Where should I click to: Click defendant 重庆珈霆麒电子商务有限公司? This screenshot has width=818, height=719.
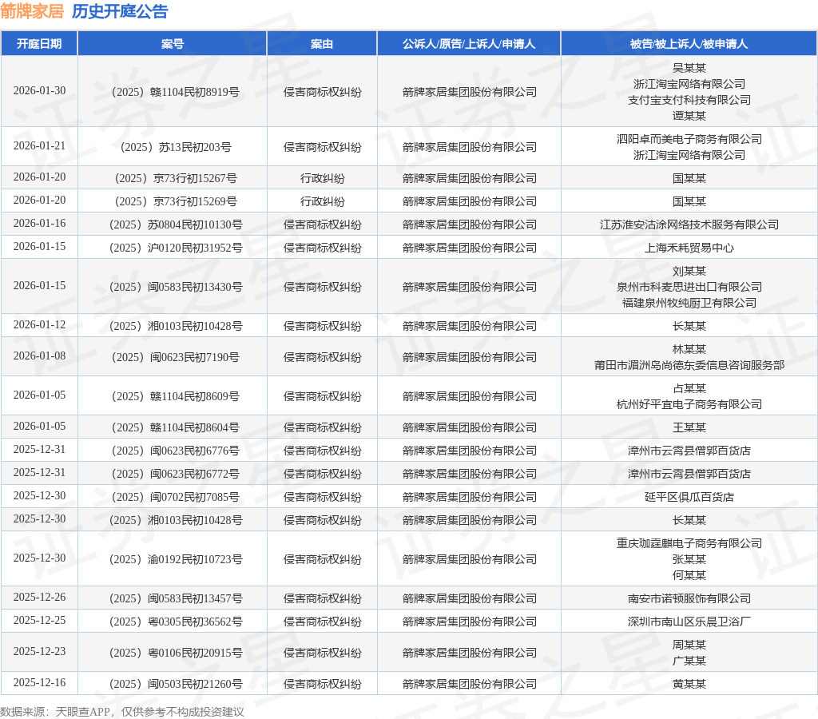(689, 543)
